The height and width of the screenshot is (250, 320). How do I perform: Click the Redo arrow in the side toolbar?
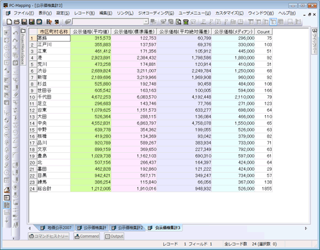pyautogui.click(x=15, y=40)
